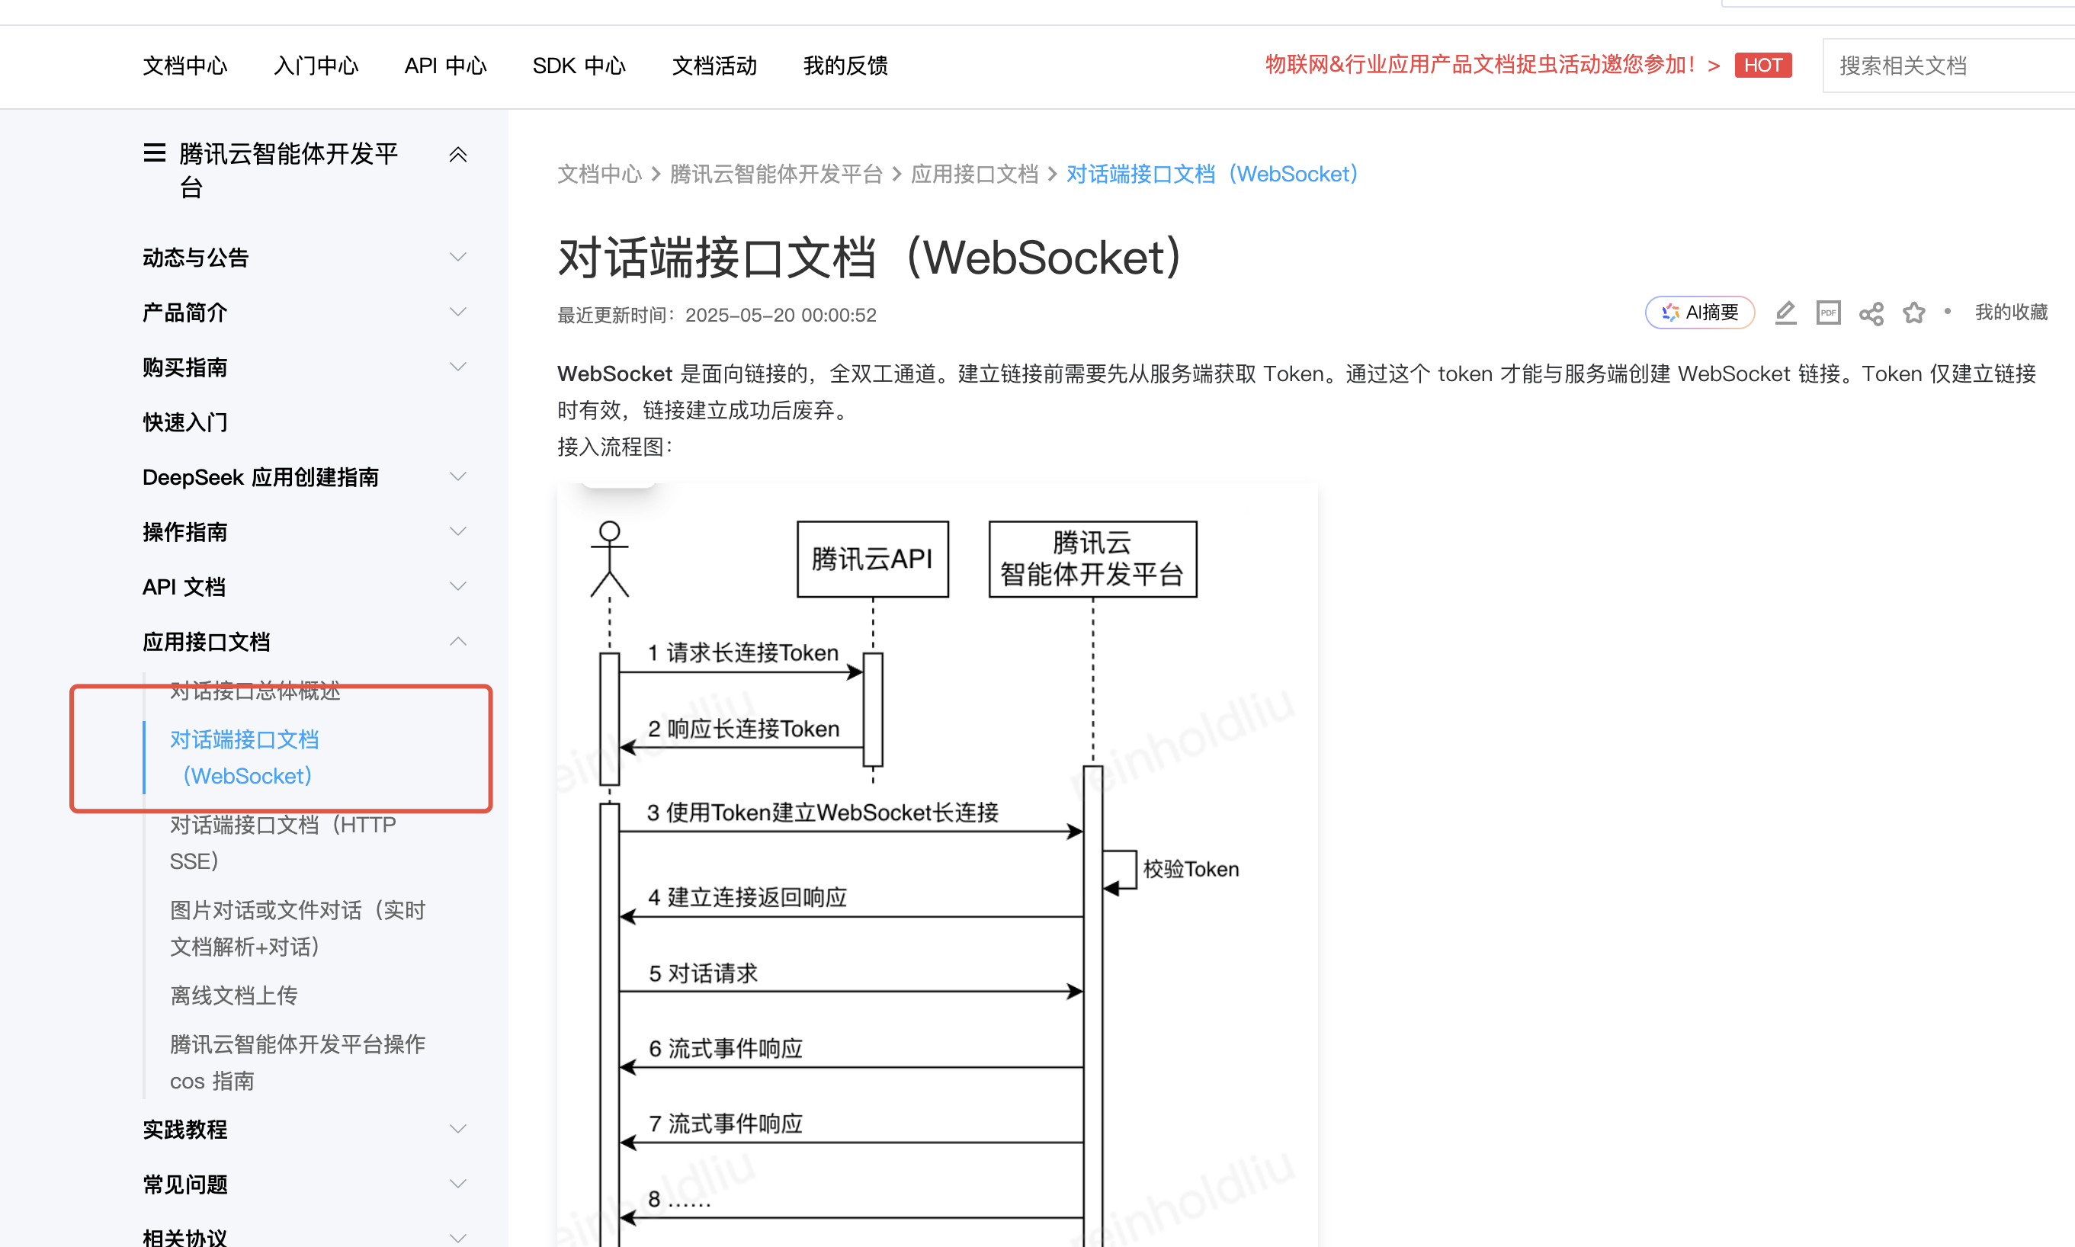Image resolution: width=2075 pixels, height=1247 pixels.
Task: Open SDK 中心 in top navigation
Action: (579, 66)
